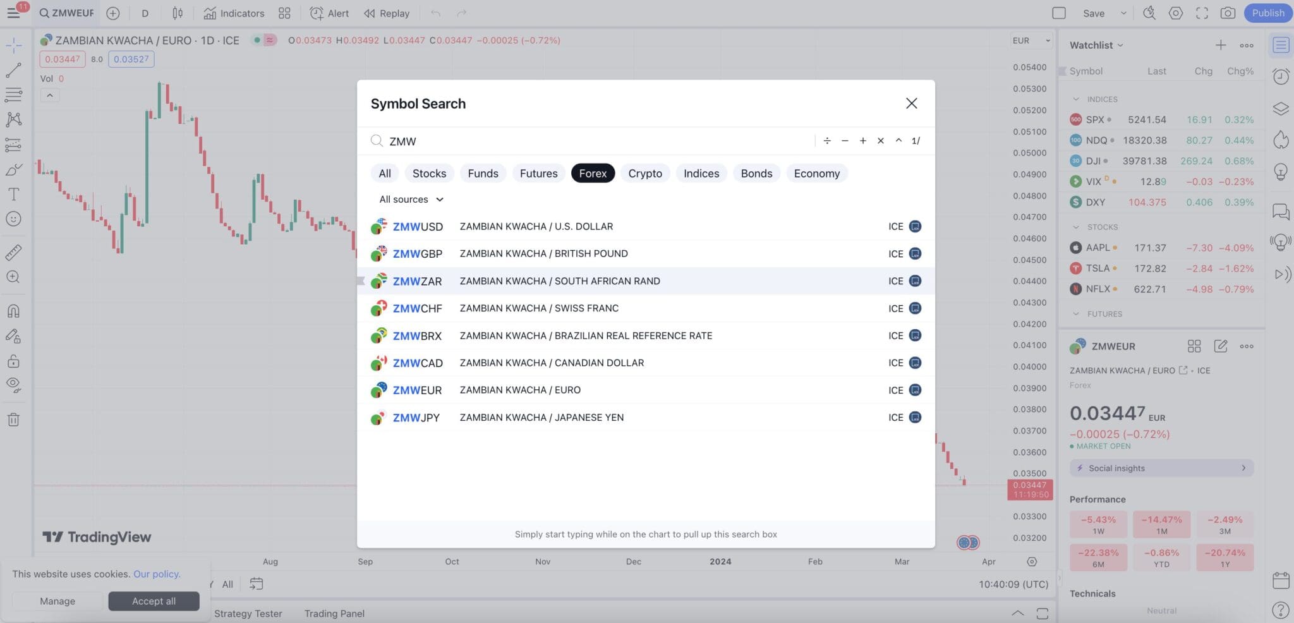Expand the FUTURES watchlist section
The image size is (1294, 623).
(x=1076, y=313)
